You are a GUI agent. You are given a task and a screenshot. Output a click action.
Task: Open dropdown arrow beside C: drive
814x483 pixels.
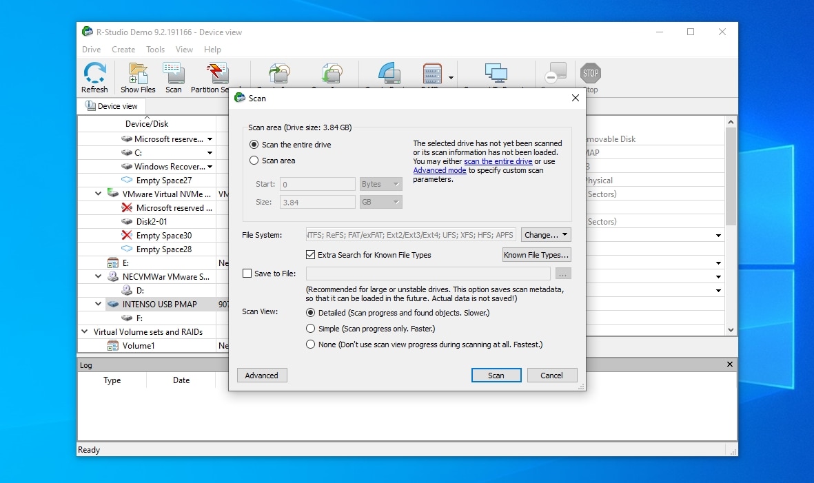(x=210, y=152)
